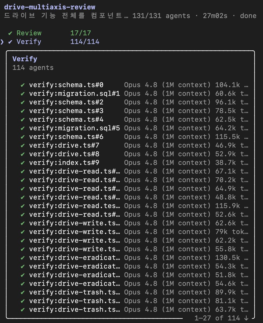Click the green checkmark beside Review
This screenshot has width=263, height=323.
(x=10, y=33)
